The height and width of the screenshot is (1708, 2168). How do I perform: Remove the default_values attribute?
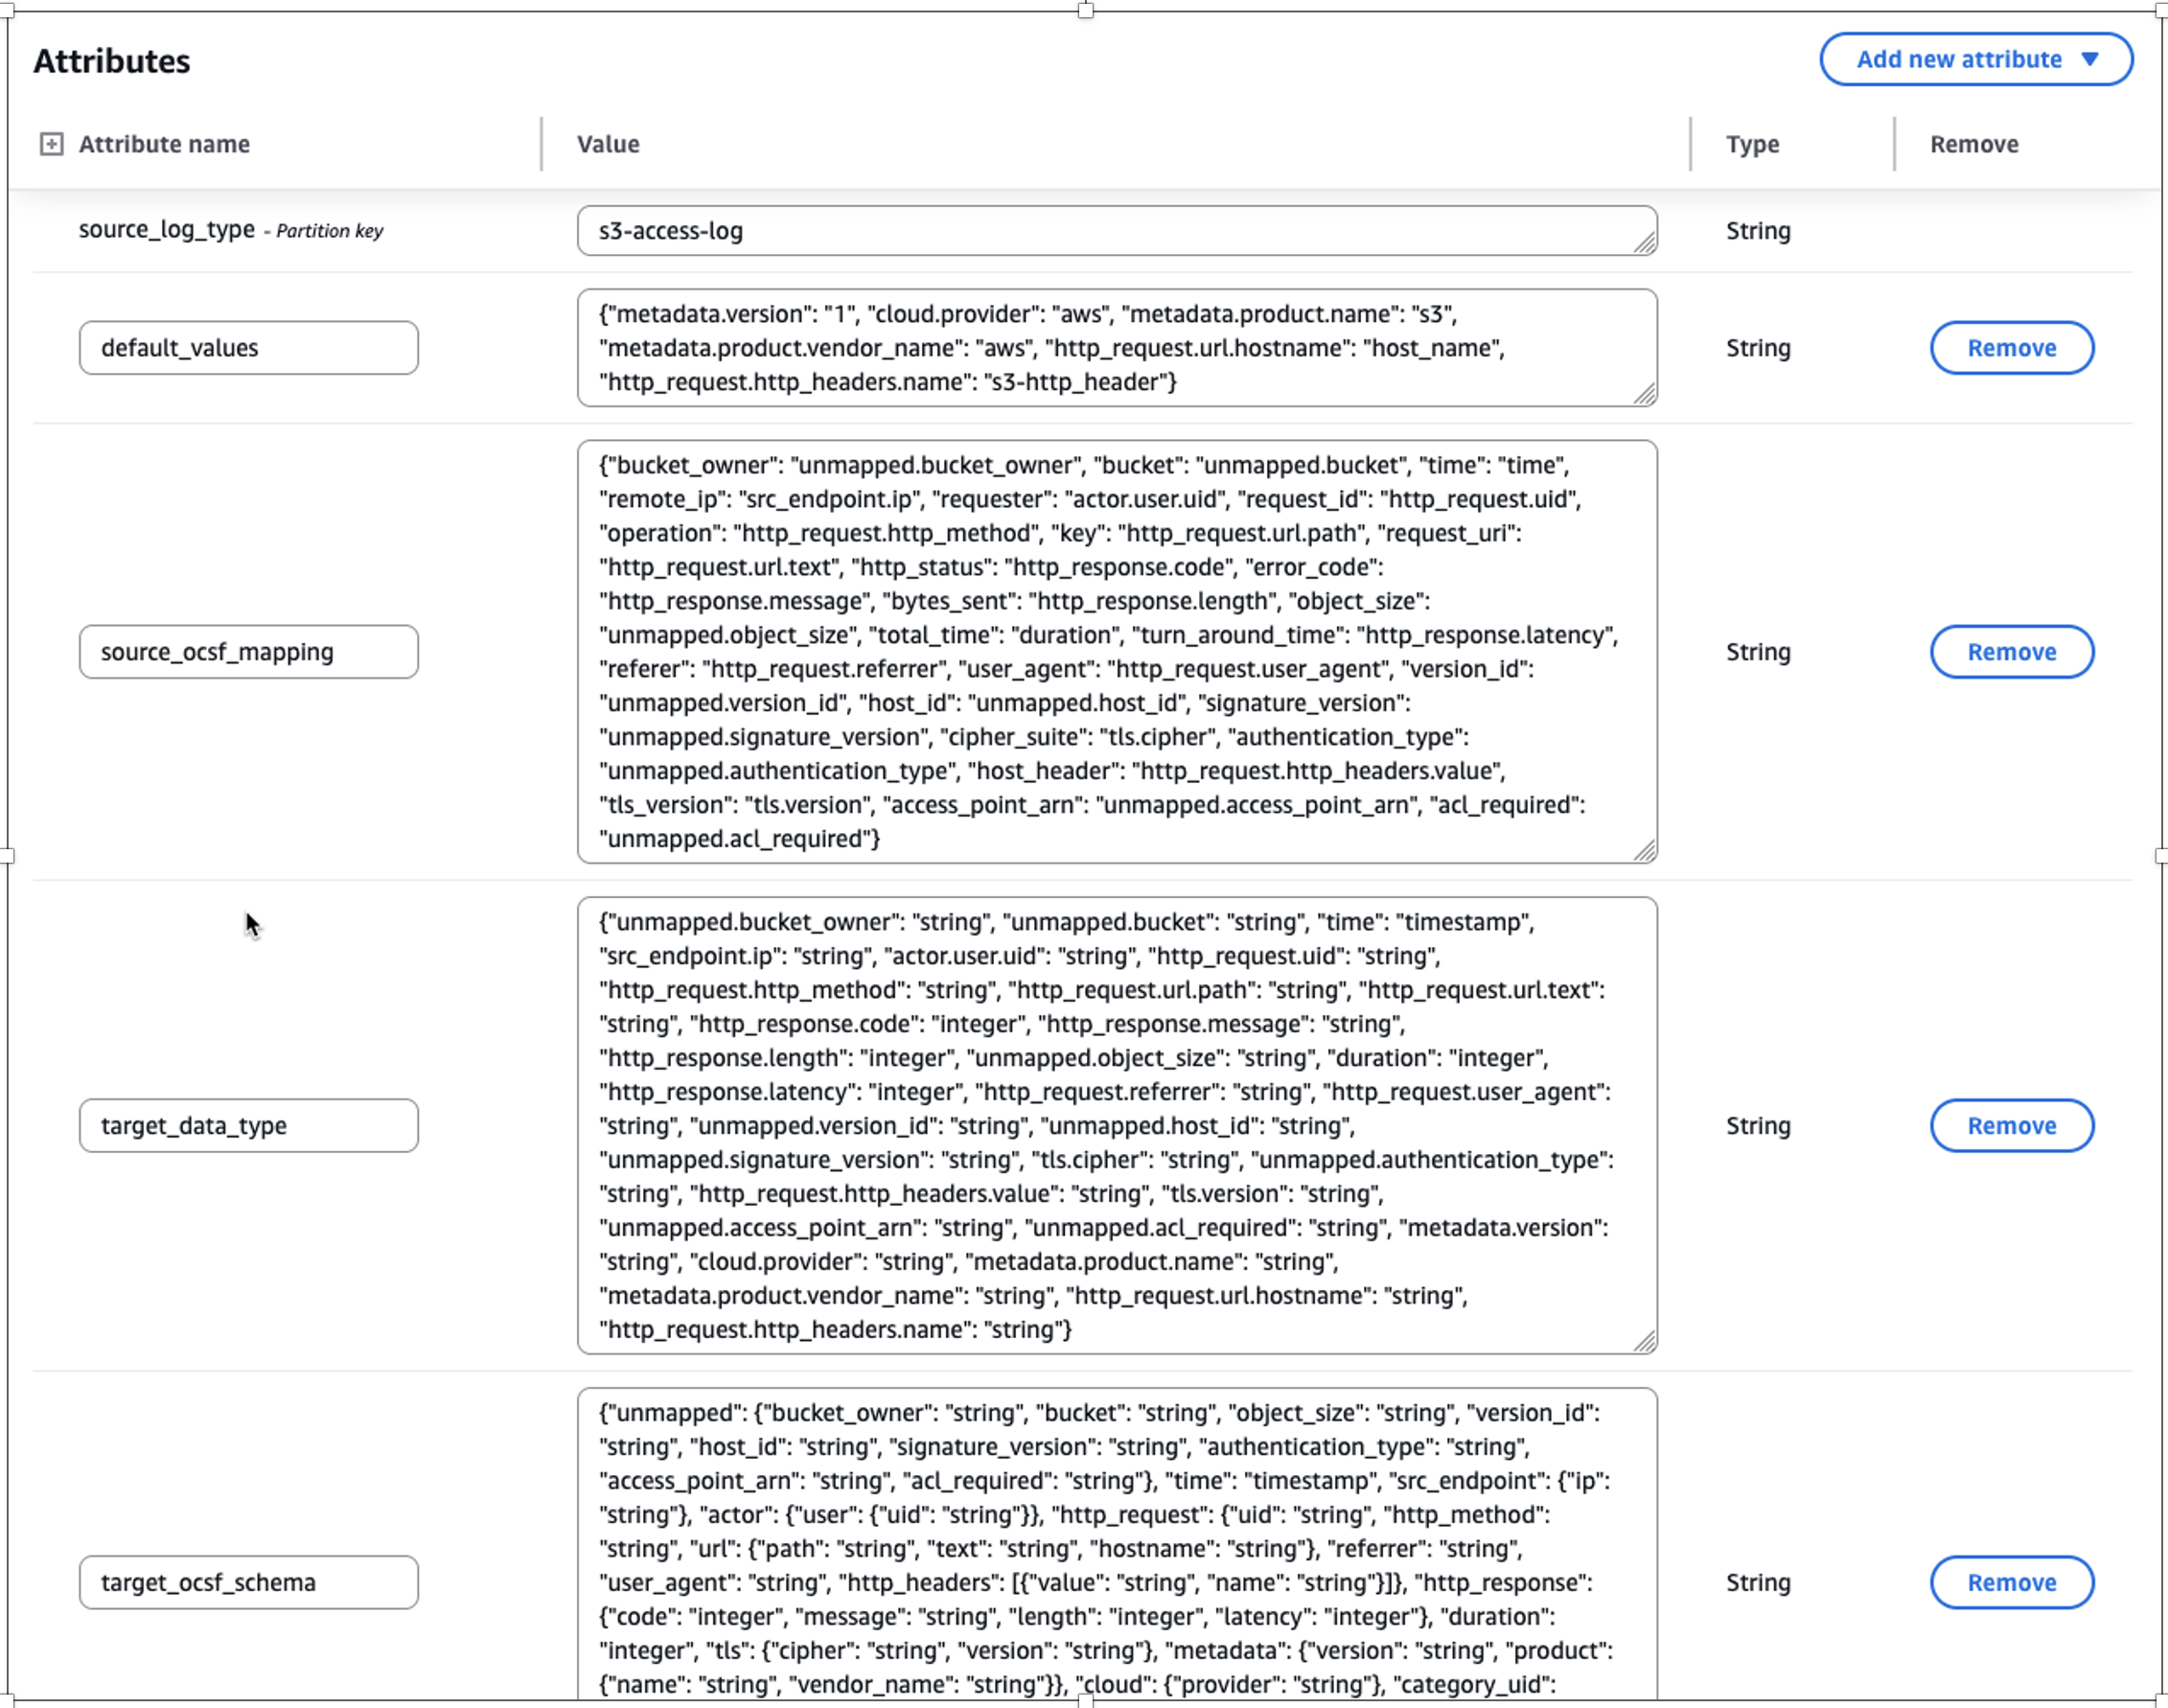(2010, 348)
